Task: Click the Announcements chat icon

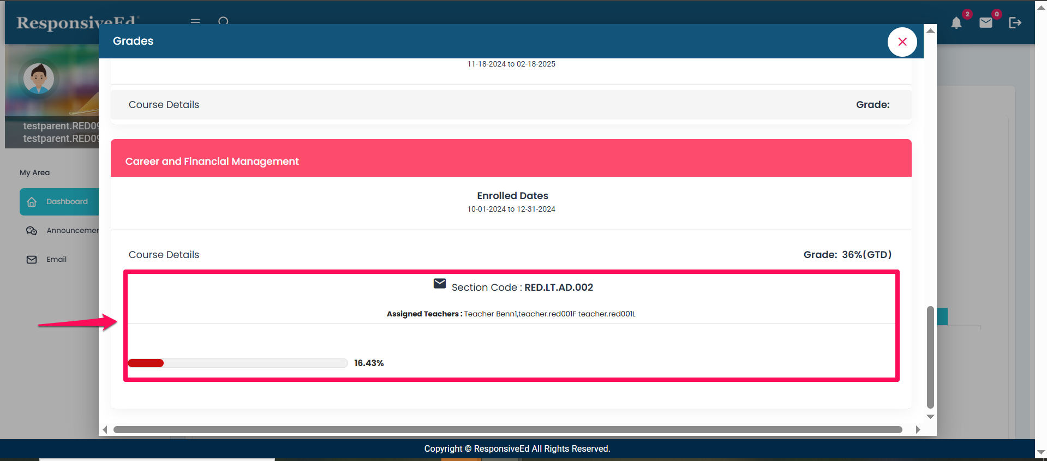Action: click(32, 231)
